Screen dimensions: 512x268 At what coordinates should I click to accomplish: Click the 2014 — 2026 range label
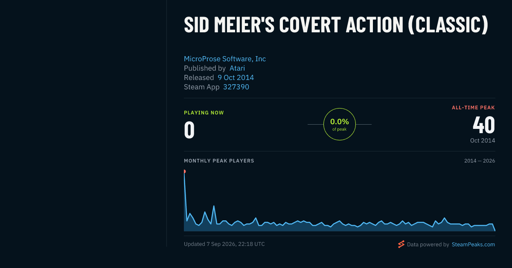(x=480, y=161)
